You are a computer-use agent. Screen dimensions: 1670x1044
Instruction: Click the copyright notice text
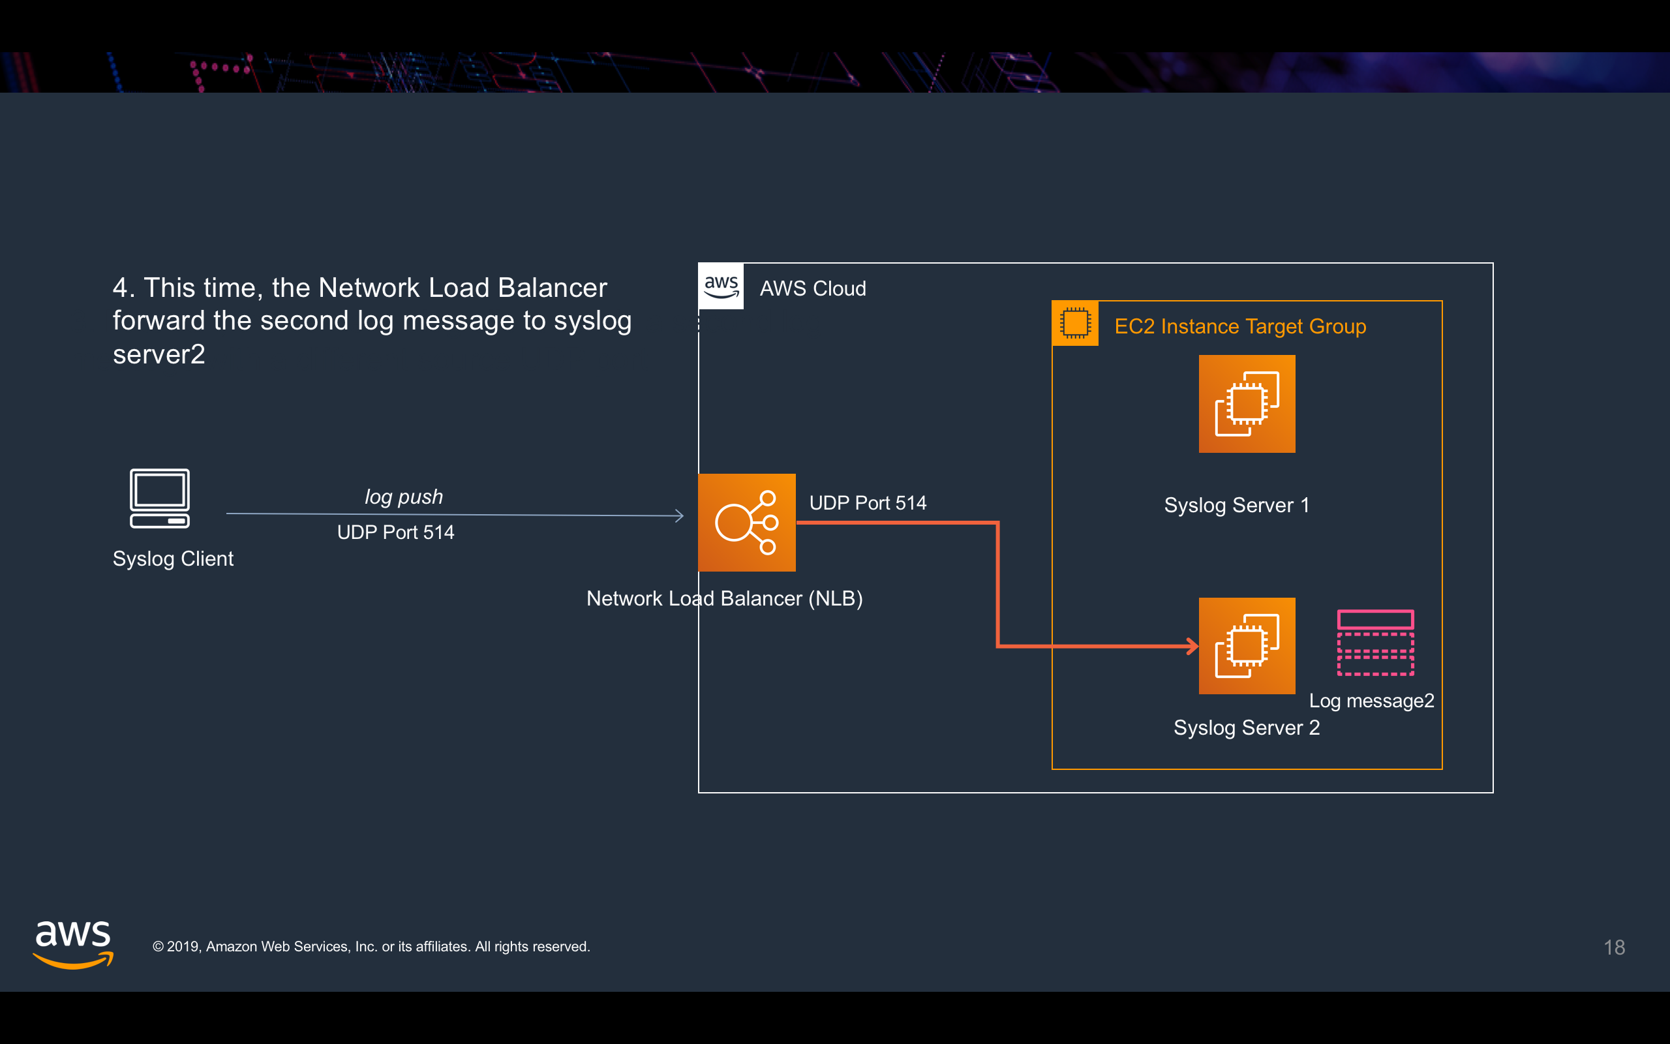point(371,947)
